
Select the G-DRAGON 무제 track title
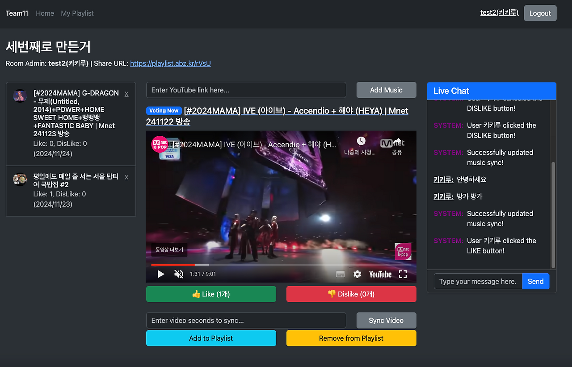point(76,113)
